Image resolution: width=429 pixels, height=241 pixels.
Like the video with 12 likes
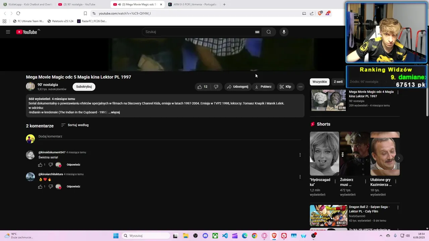pyautogui.click(x=202, y=87)
